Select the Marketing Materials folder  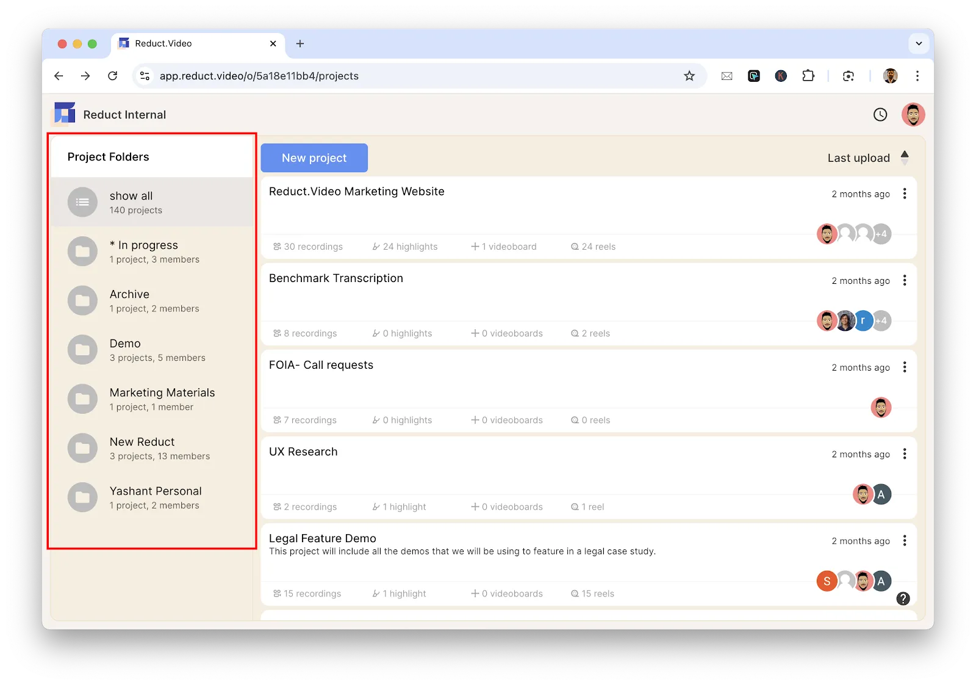152,399
